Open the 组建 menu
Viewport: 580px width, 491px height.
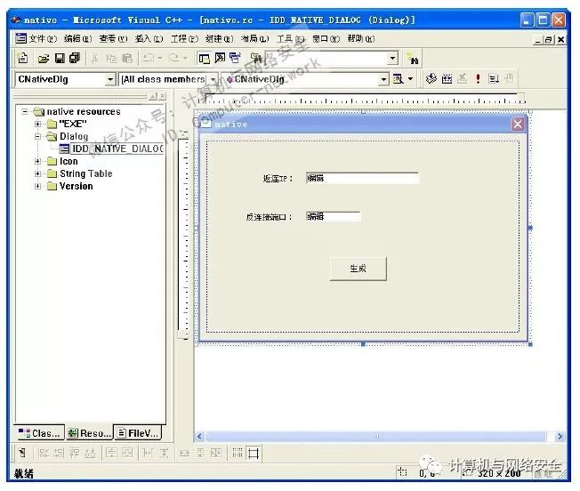pyautogui.click(x=220, y=38)
